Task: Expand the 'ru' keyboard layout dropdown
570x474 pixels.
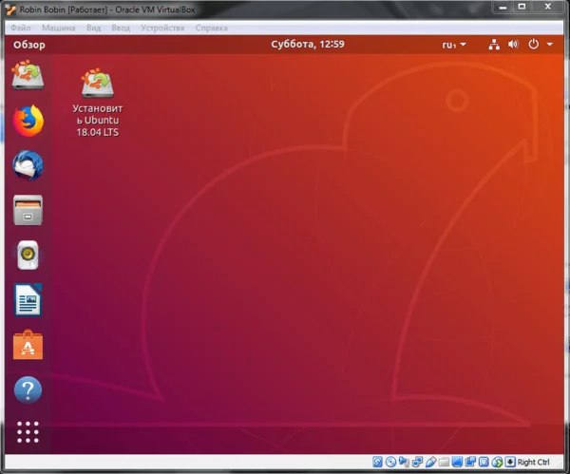Action: [453, 44]
